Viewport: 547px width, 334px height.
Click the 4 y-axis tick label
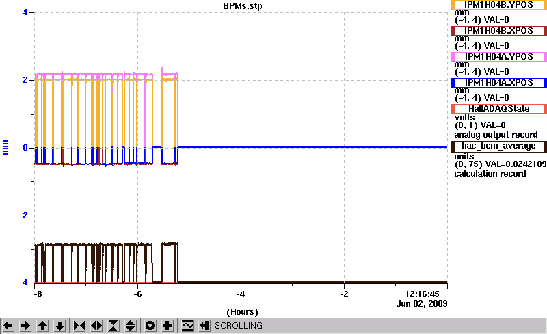[x=25, y=12]
